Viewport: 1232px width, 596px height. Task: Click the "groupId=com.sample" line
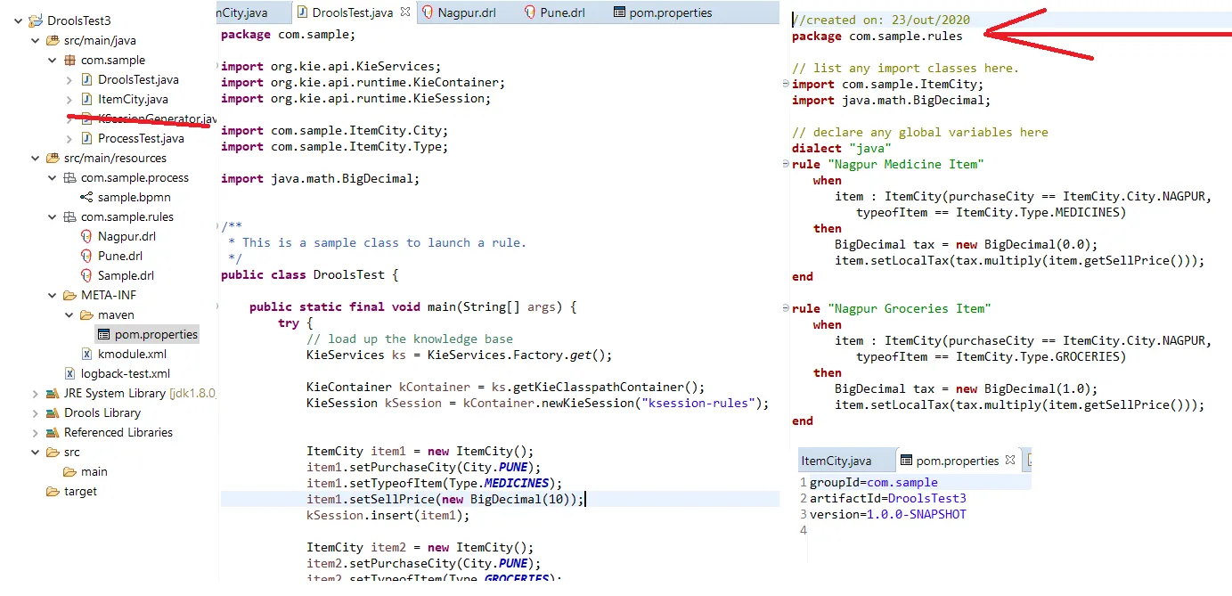tap(873, 482)
